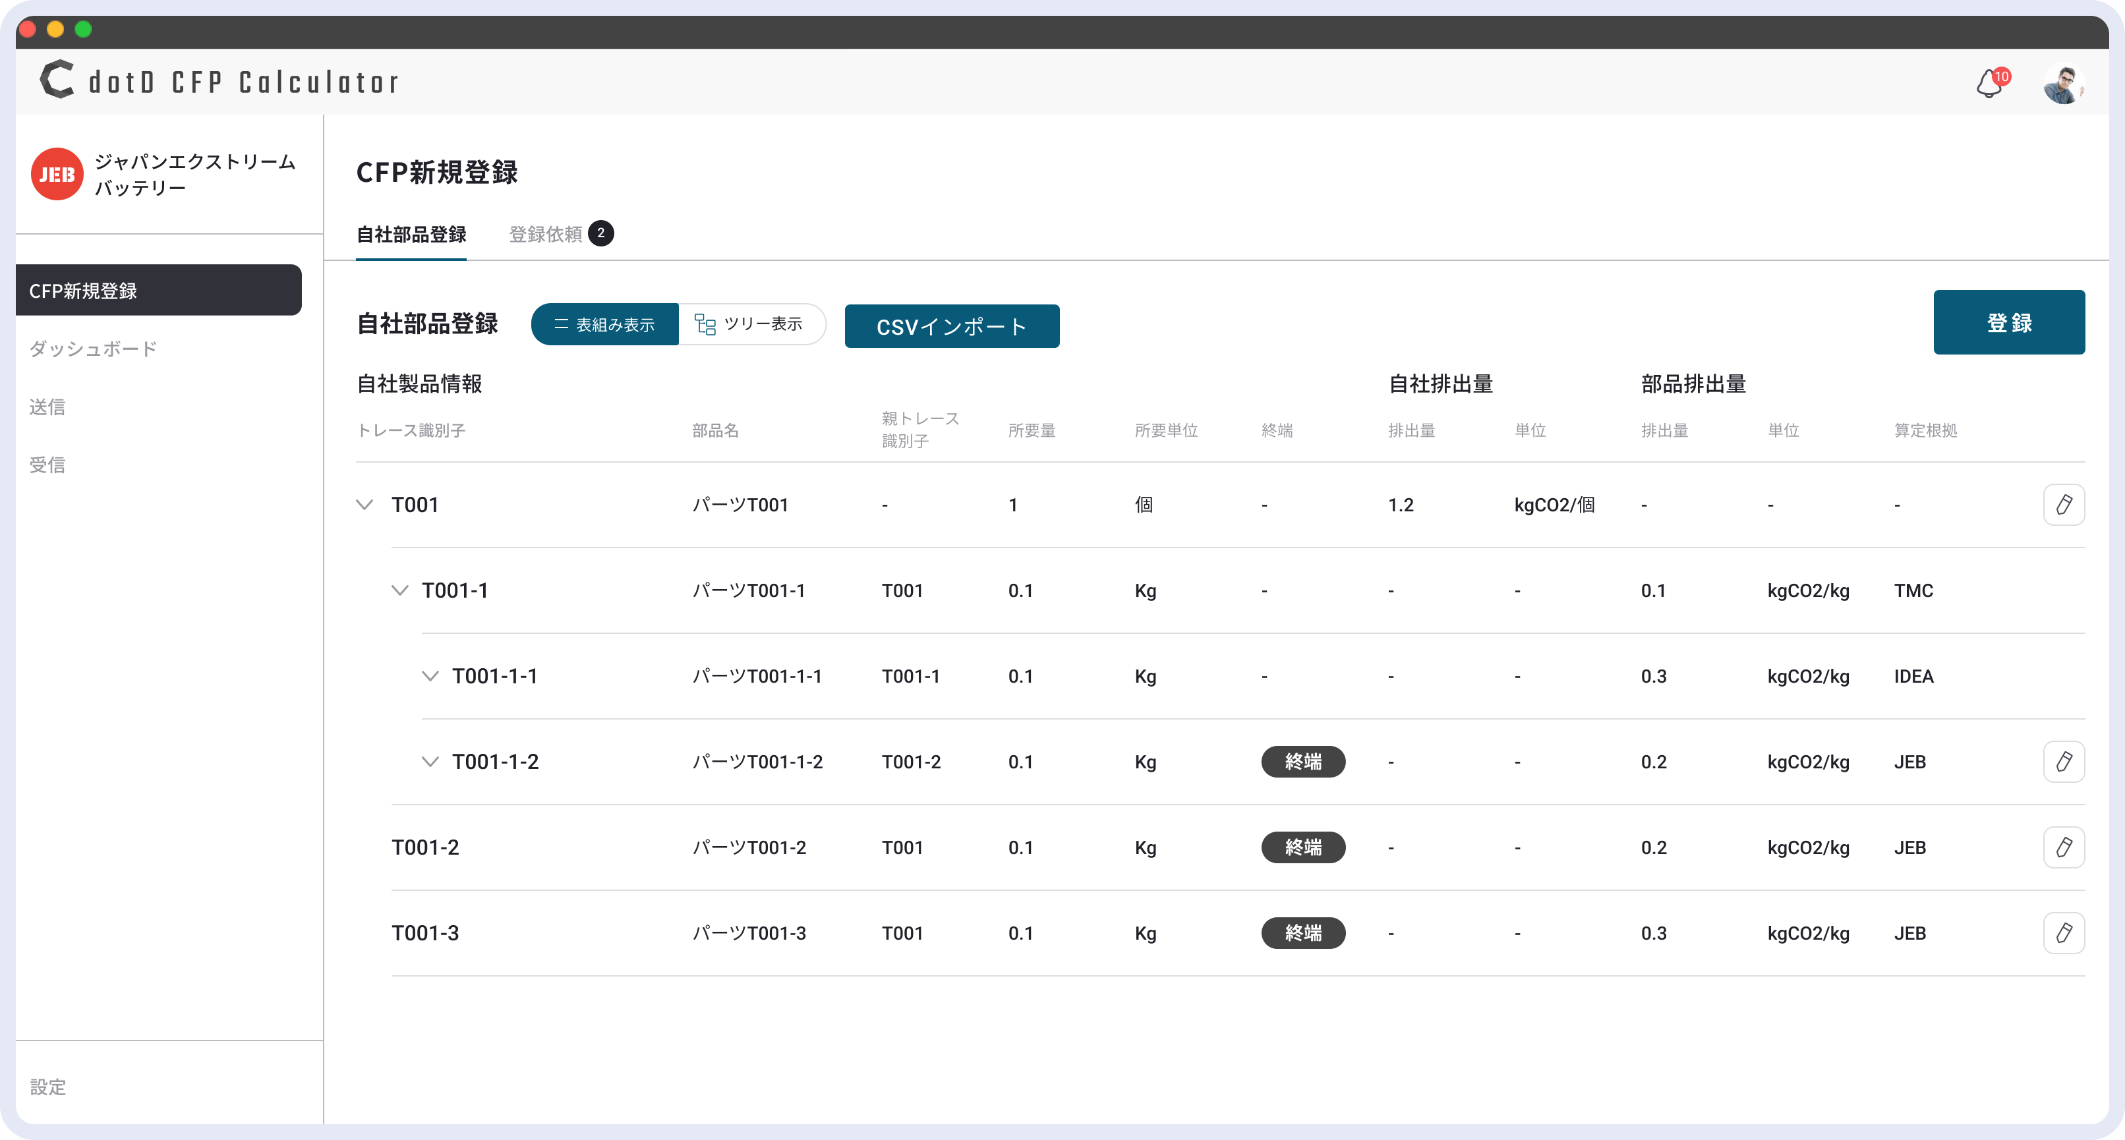Click the red JEB company logo

[57, 174]
